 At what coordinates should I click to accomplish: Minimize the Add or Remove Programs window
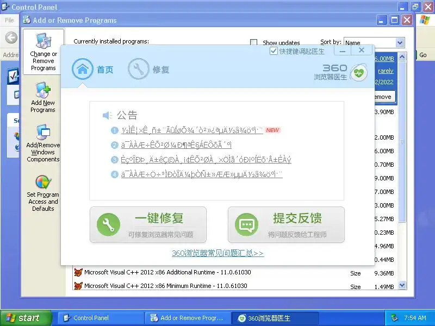pyautogui.click(x=382, y=20)
